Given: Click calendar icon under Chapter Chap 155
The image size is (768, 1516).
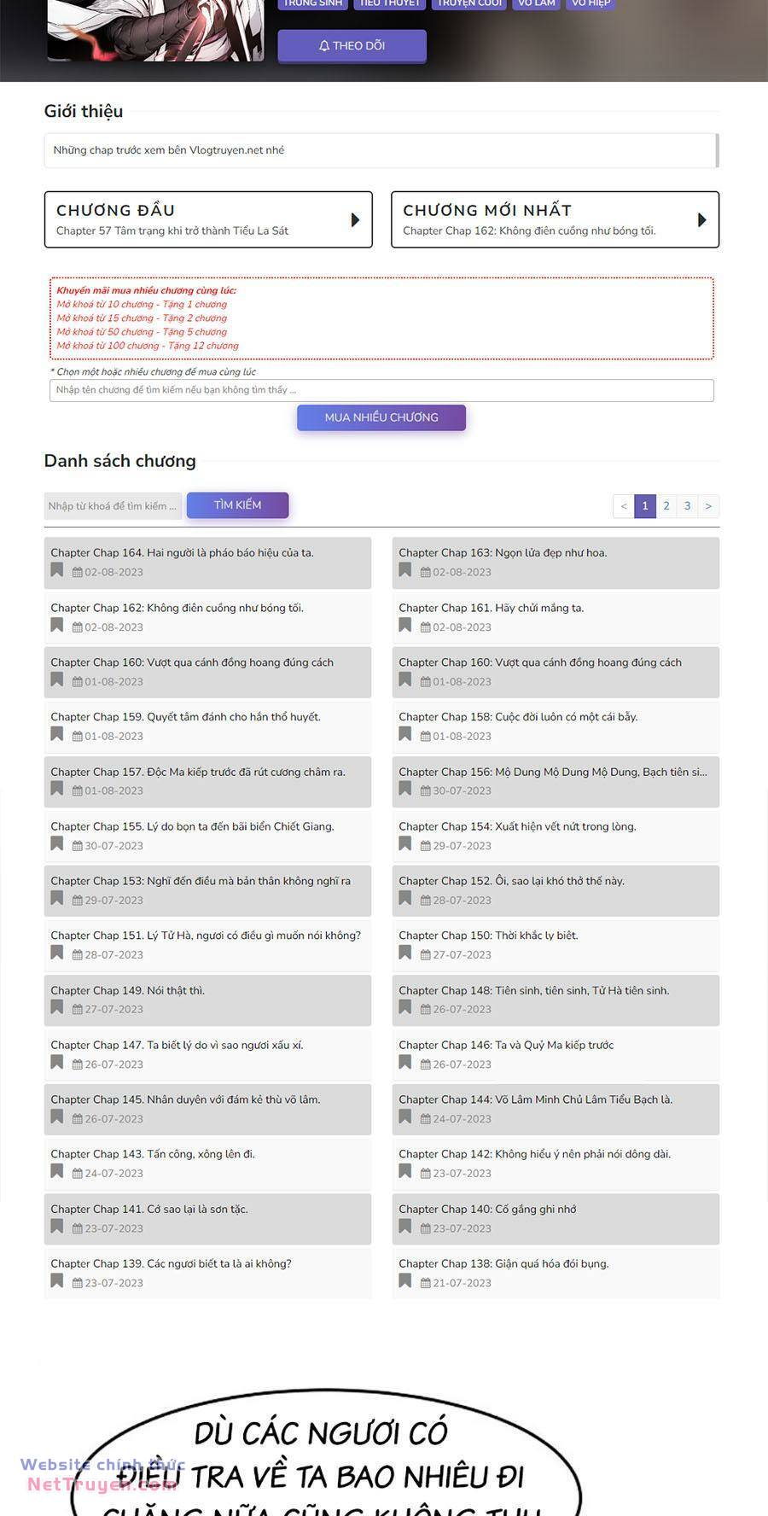Looking at the screenshot, I should 78,846.
